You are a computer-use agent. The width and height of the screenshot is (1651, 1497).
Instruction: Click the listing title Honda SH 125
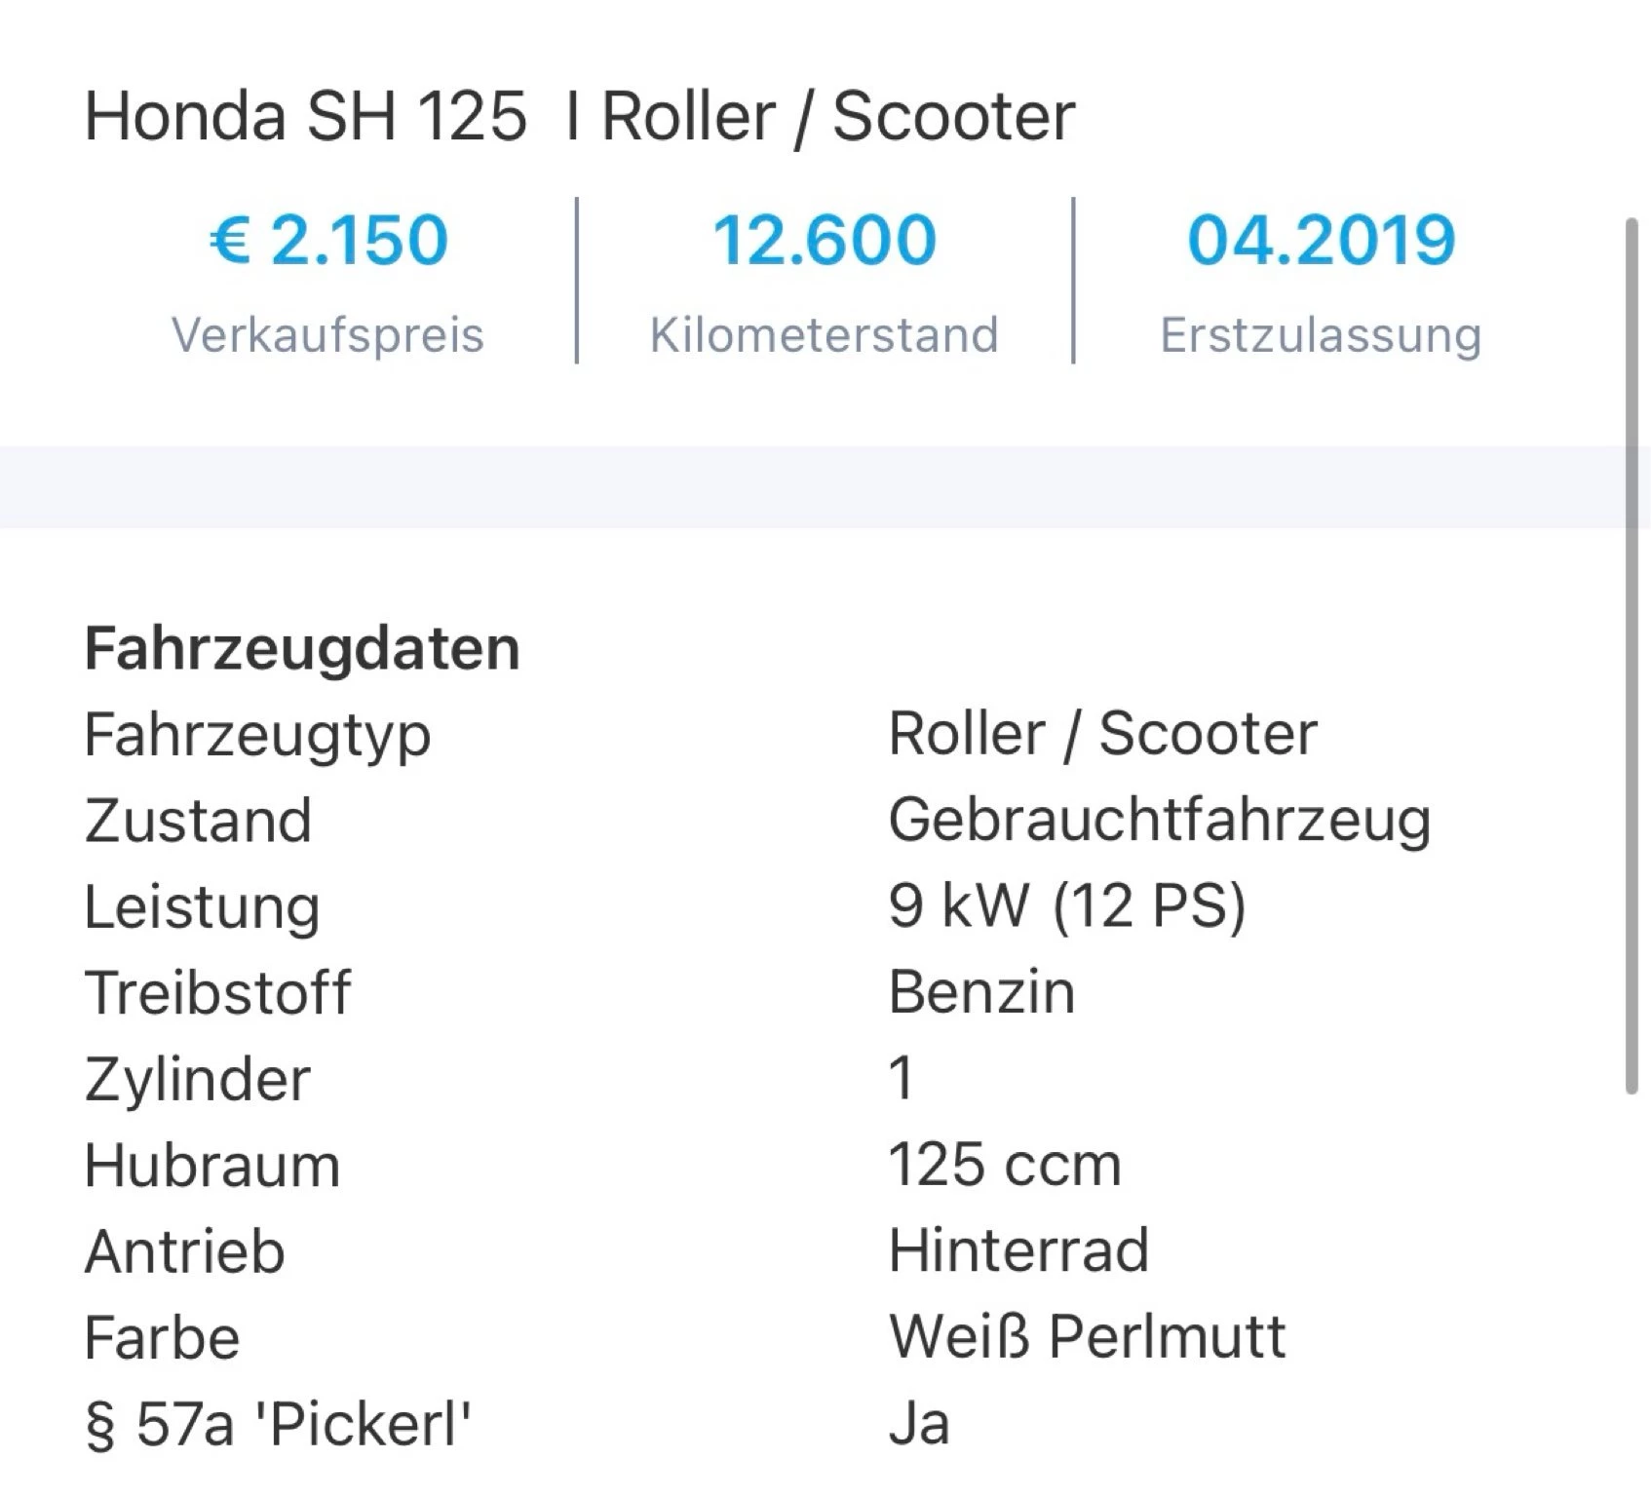tap(579, 117)
